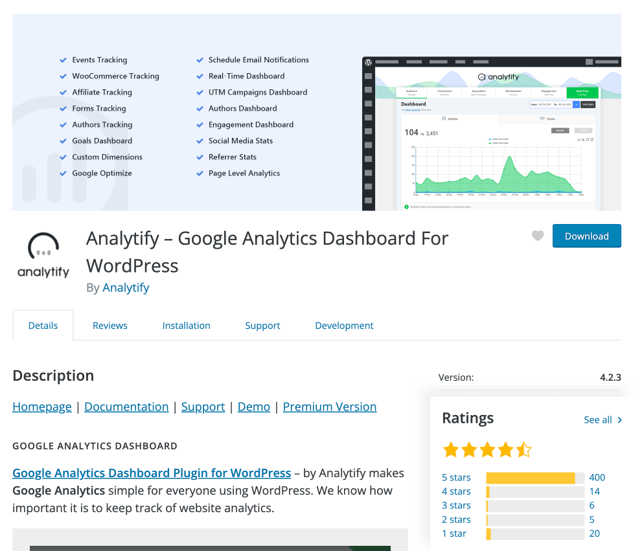
Task: Open the Installation tab
Action: [x=186, y=325]
